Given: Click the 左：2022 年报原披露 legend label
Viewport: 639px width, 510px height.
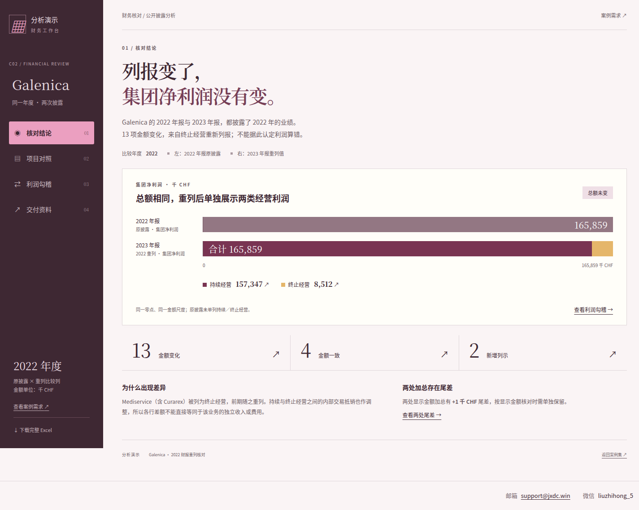Looking at the screenshot, I should (197, 154).
